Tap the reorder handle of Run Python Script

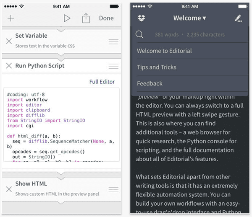pyautogui.click(x=113, y=66)
